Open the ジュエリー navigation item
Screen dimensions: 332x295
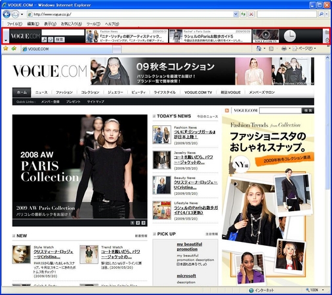point(115,92)
